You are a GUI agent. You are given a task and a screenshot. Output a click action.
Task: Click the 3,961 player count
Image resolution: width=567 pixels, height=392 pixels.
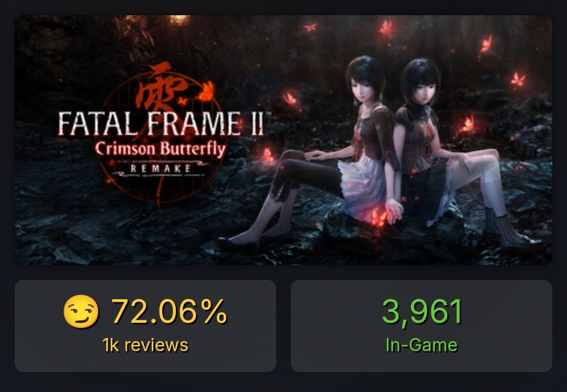[422, 311]
